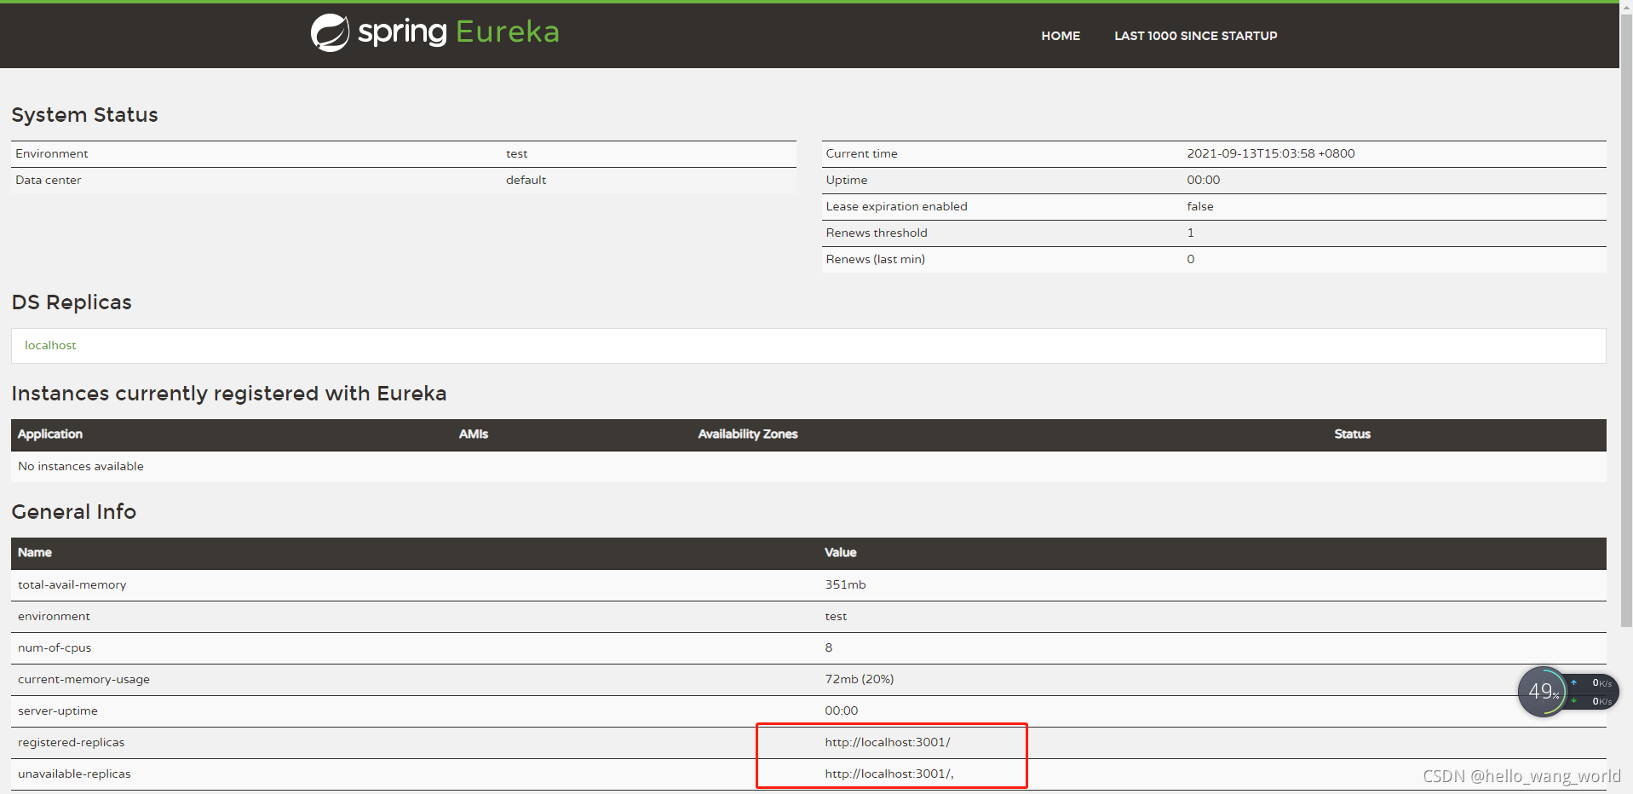Screen dimensions: 1633x794
Task: Click the num-of-cpus row name
Action: 55,647
